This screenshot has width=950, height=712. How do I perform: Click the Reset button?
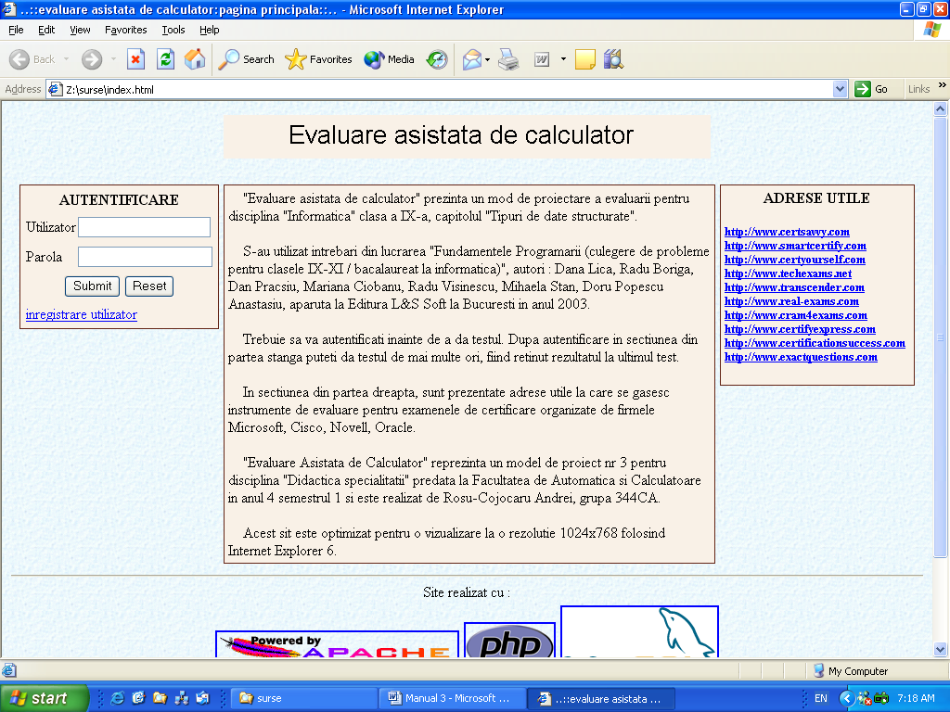pyautogui.click(x=149, y=286)
